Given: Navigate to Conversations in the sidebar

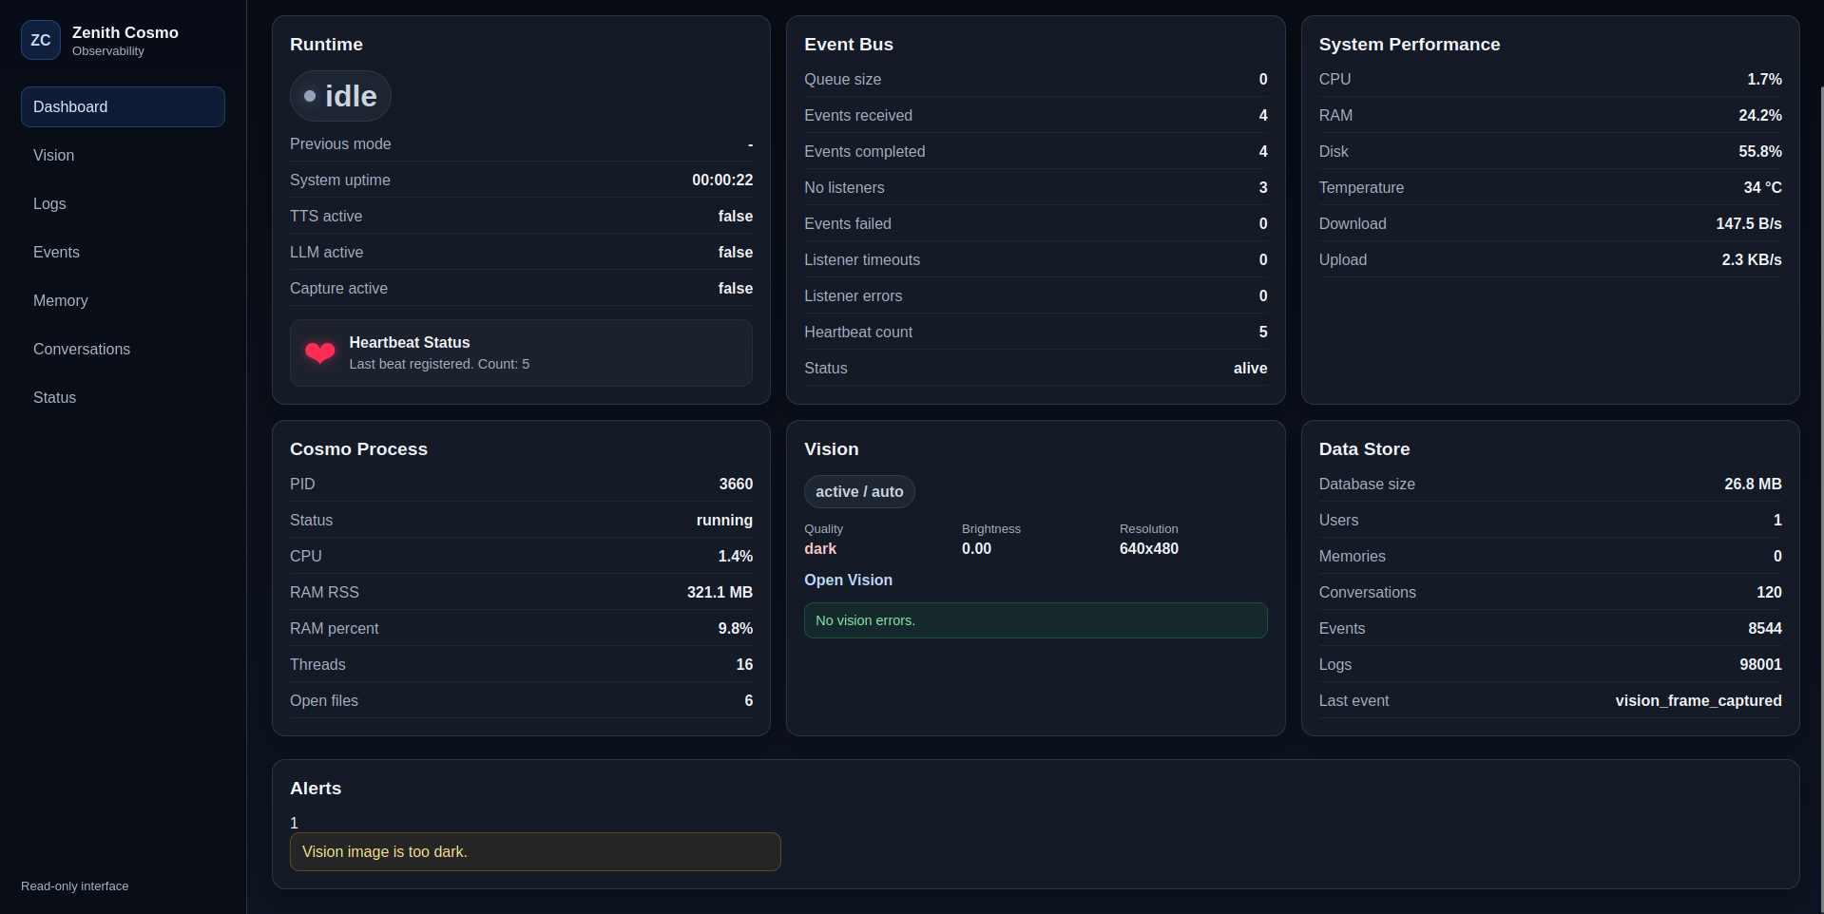Looking at the screenshot, I should point(123,349).
